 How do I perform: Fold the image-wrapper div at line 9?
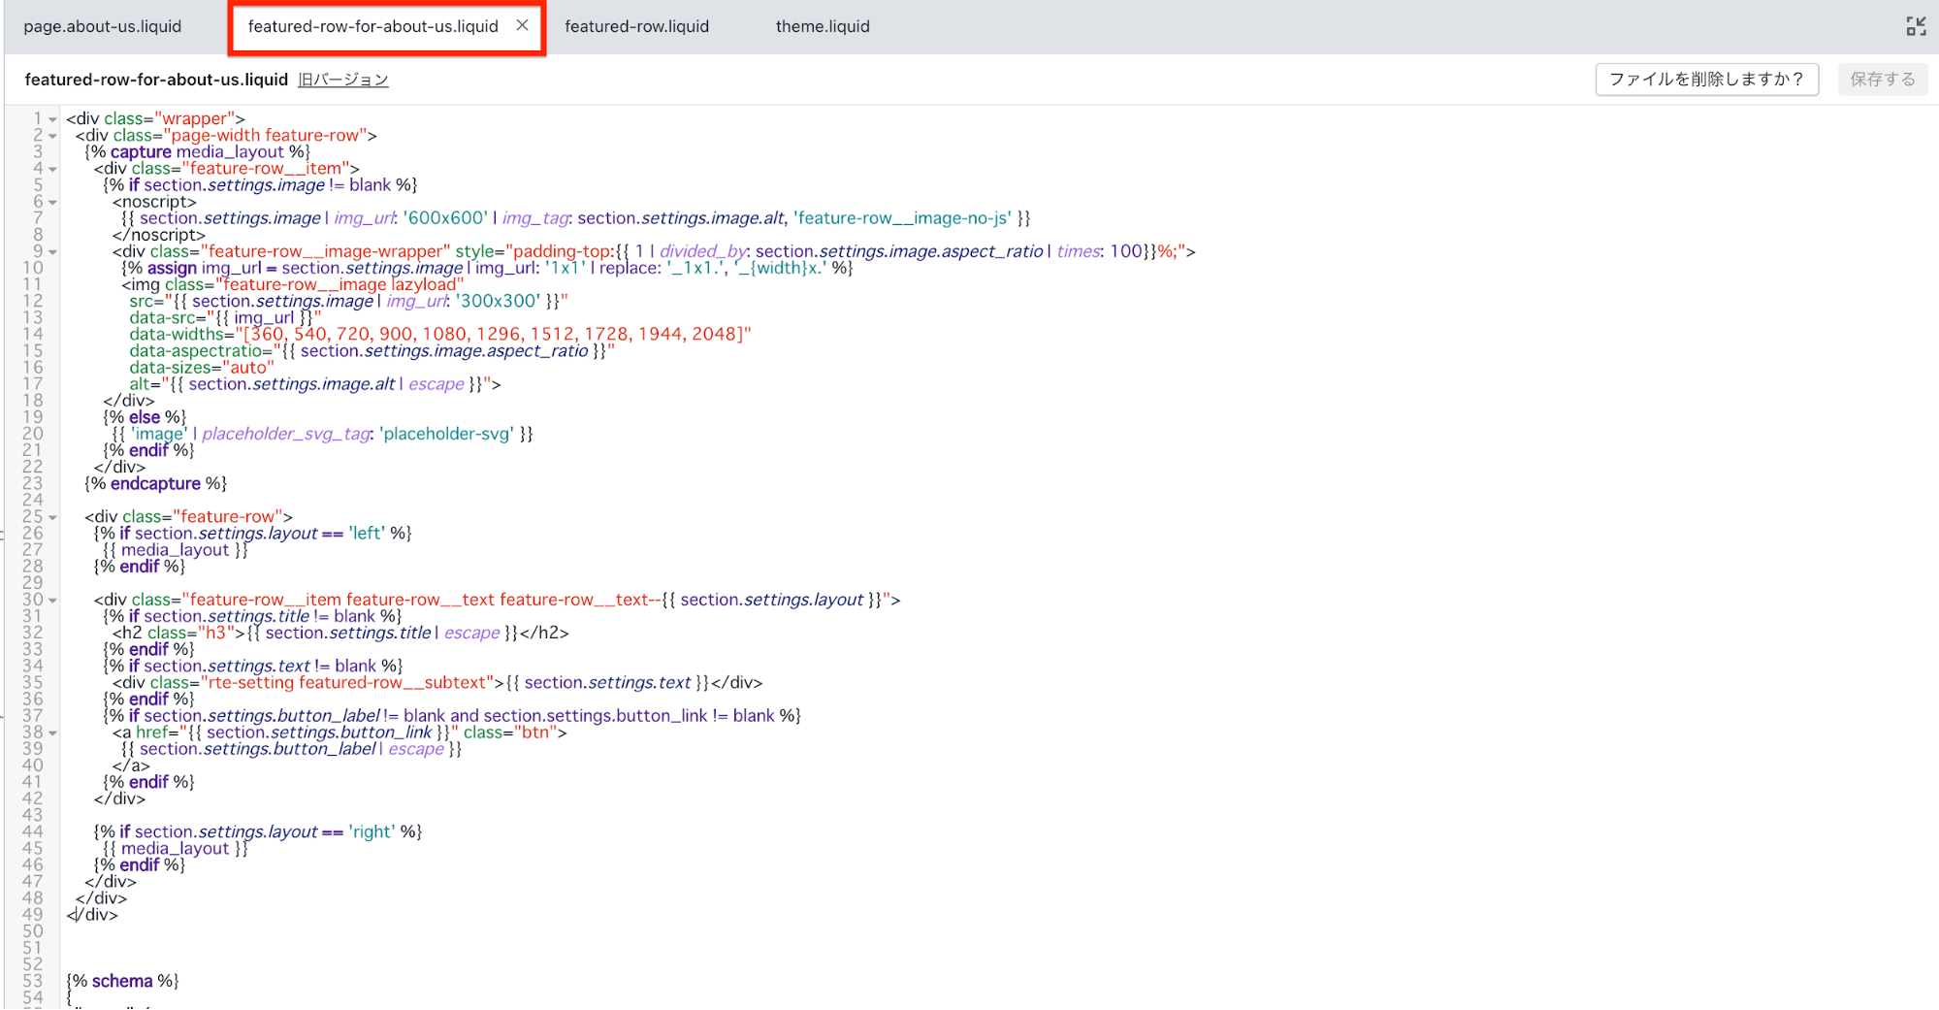click(x=52, y=252)
